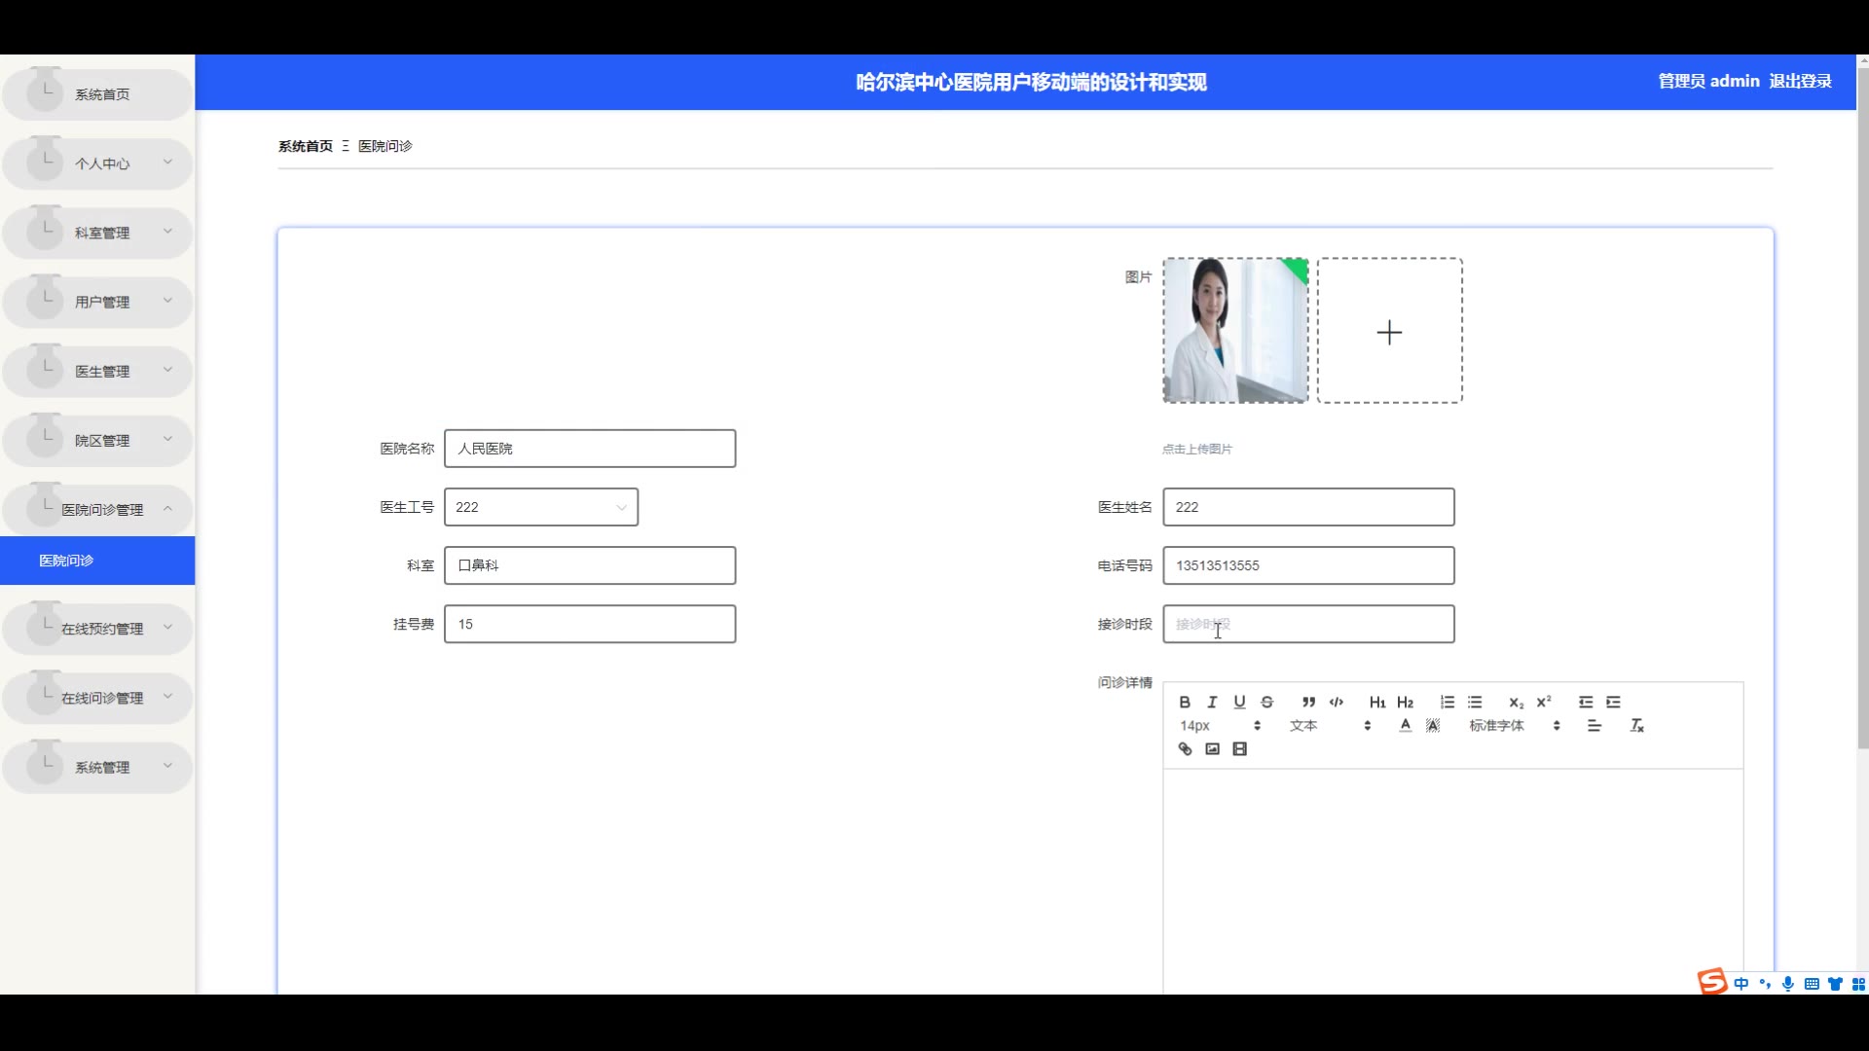Click the superscript icon
This screenshot has height=1051, width=1869.
pos(1544,702)
